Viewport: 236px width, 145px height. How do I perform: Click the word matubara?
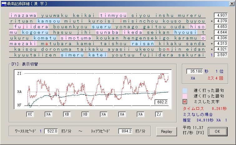(x=56, y=44)
